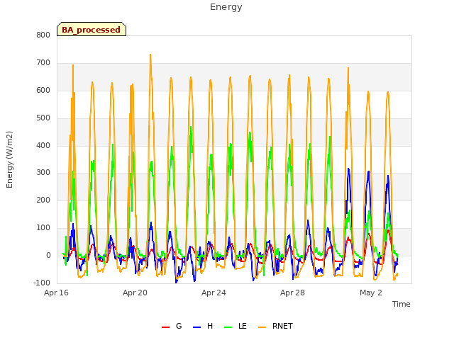The image size is (454, 340).
Task: Click the 200 y-axis tick label
Action: click(x=43, y=200)
